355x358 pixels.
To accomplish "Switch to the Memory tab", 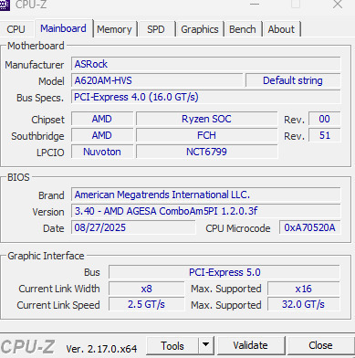I will click(x=114, y=29).
